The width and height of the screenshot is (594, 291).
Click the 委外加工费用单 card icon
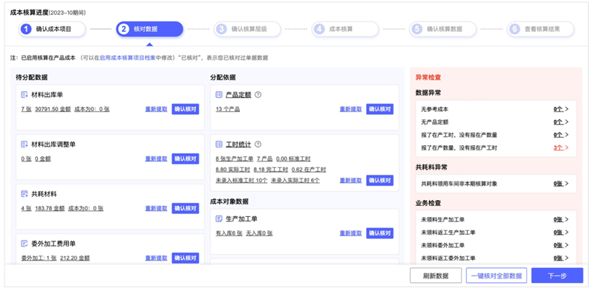click(25, 244)
